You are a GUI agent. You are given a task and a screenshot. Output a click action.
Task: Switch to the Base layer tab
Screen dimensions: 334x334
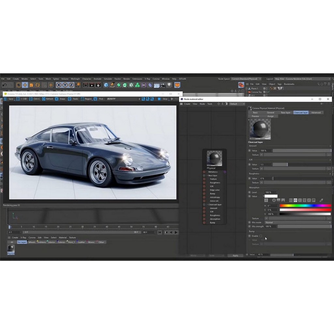[286, 113]
